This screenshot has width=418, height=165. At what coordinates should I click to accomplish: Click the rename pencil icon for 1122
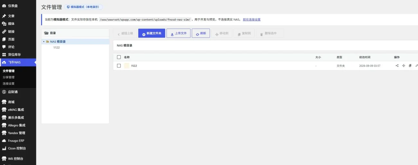(x=416, y=65)
